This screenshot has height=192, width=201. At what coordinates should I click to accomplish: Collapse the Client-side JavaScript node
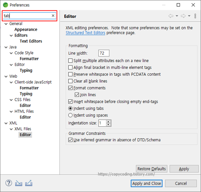coord(11,82)
